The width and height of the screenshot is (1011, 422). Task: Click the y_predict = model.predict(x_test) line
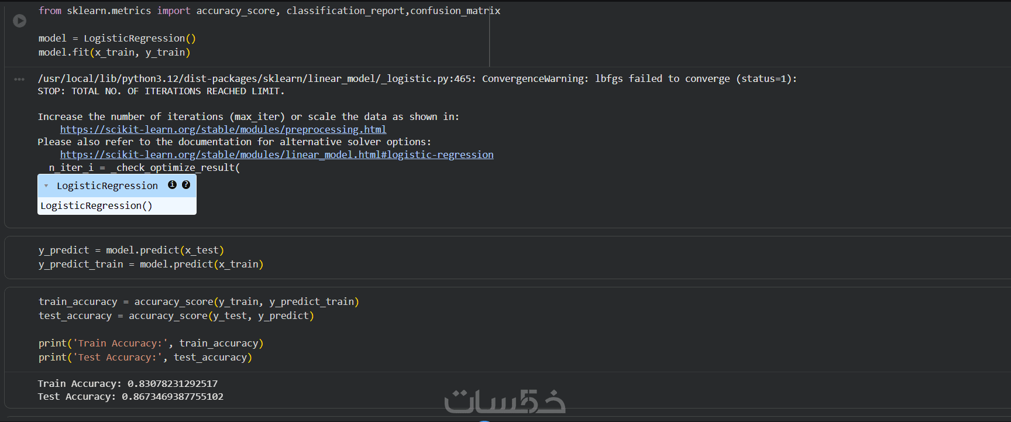(x=131, y=251)
